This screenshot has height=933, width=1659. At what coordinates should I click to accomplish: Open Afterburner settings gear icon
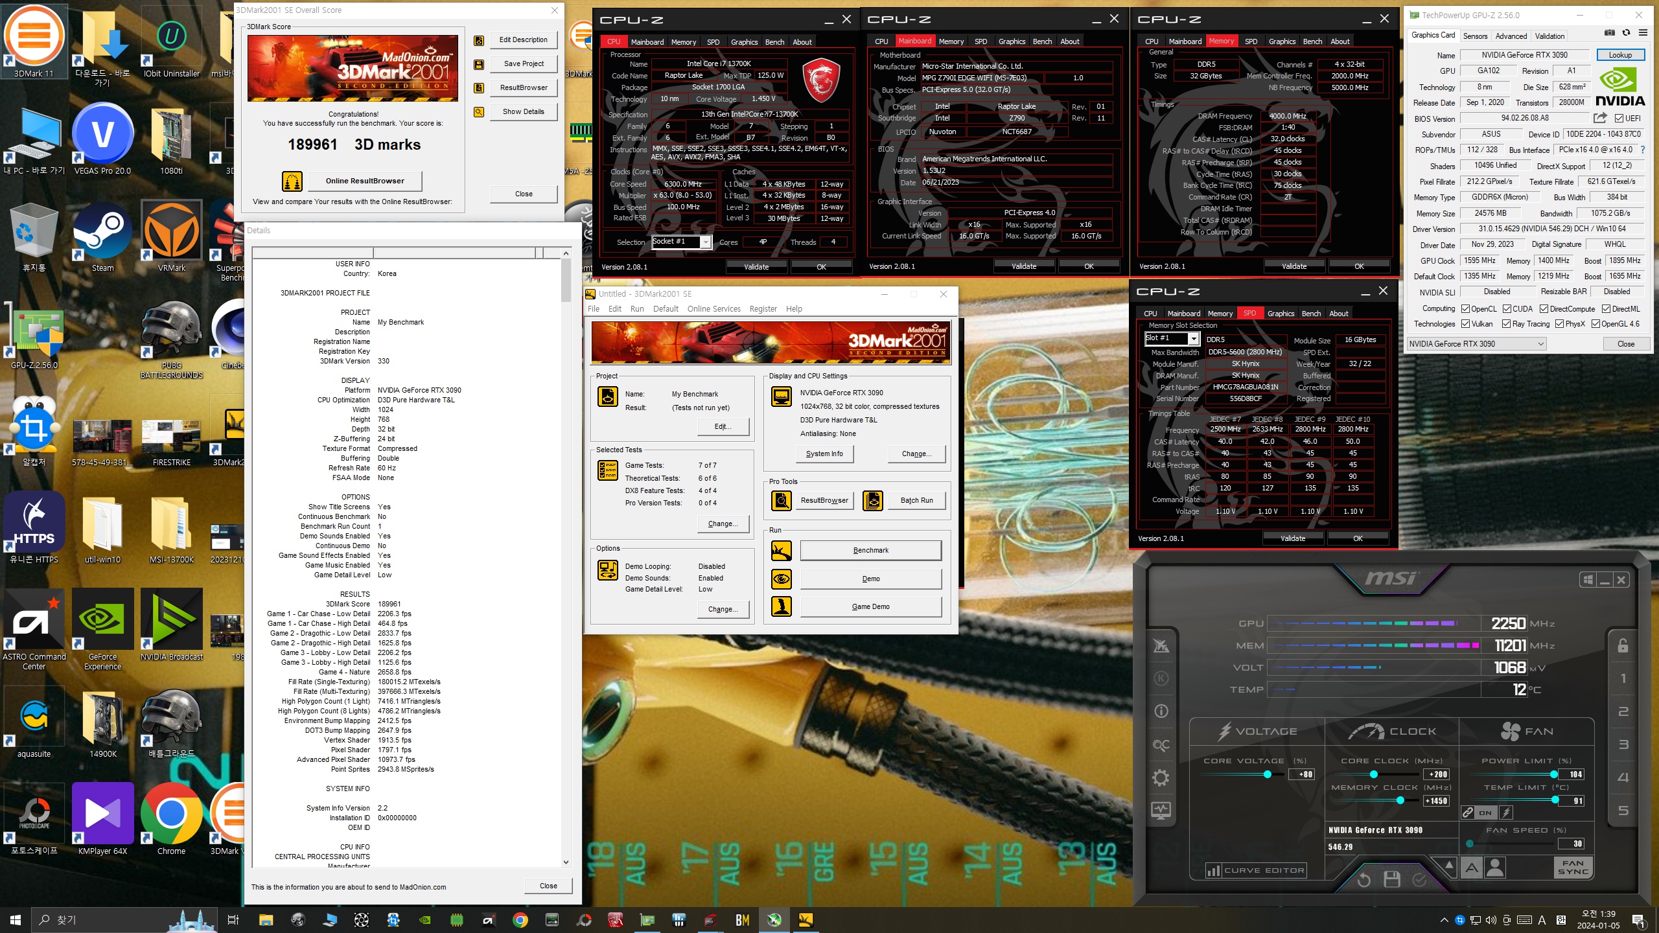tap(1161, 777)
